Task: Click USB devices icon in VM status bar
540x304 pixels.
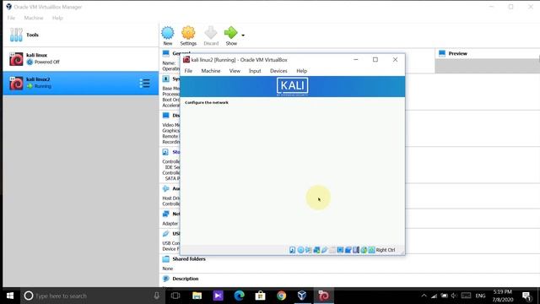Action: point(324,250)
